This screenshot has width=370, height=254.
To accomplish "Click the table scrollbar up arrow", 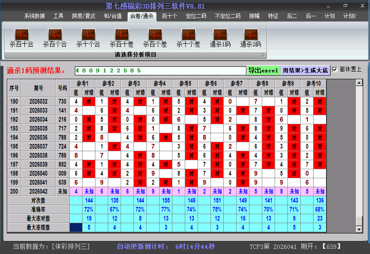I will pyautogui.click(x=359, y=82).
